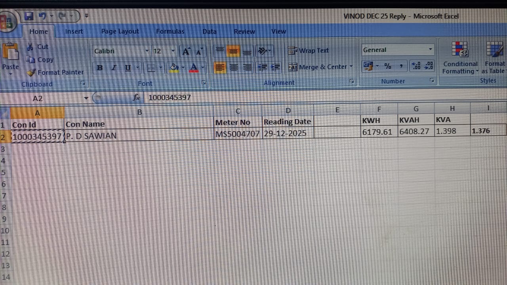Screen dimensions: 507x285
Task: Click the Merge & Center button
Action: click(318, 67)
